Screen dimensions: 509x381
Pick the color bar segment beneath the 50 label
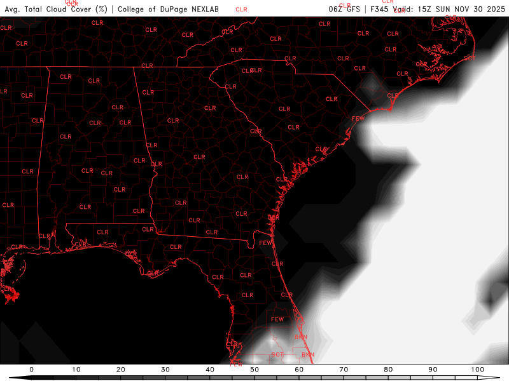pyautogui.click(x=265, y=378)
